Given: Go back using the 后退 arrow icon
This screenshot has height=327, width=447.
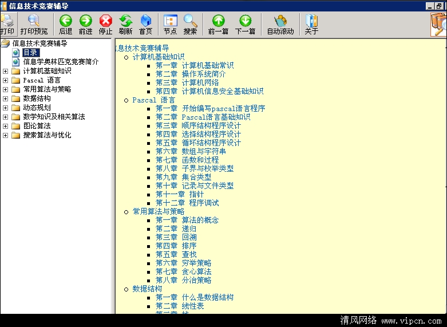Looking at the screenshot, I should [x=66, y=21].
